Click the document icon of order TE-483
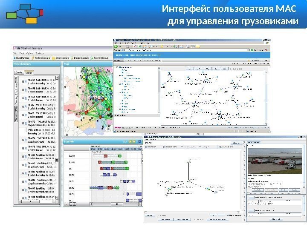The width and height of the screenshot is (307, 230). pyautogui.click(x=26, y=173)
